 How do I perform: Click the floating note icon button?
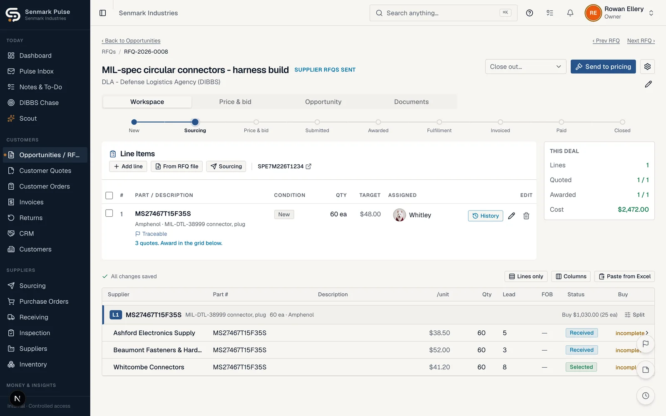[646, 370]
